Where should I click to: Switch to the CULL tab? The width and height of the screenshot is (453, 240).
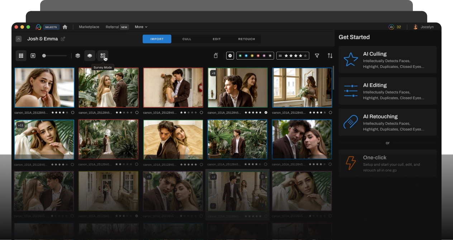pos(187,39)
